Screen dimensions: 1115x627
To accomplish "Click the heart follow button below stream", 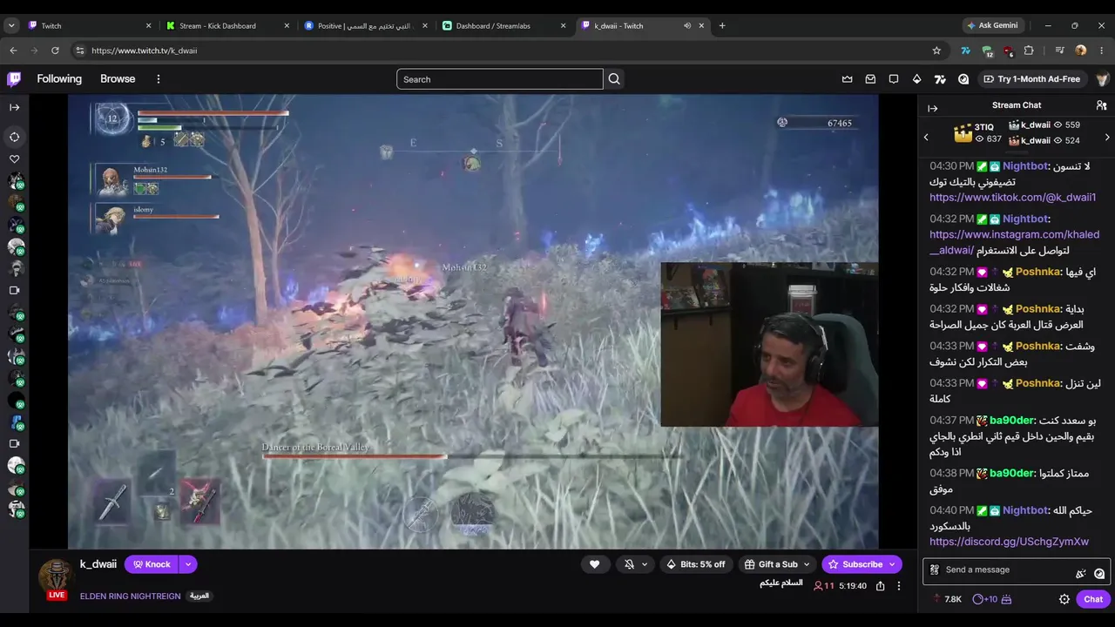I will [594, 564].
